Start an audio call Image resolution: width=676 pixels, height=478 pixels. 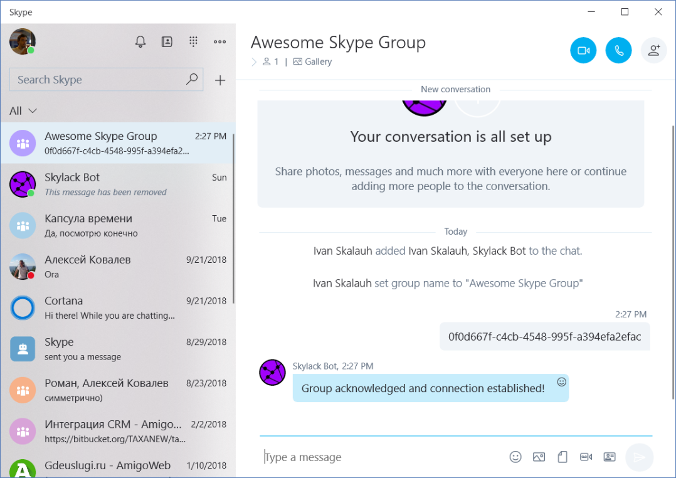point(618,50)
